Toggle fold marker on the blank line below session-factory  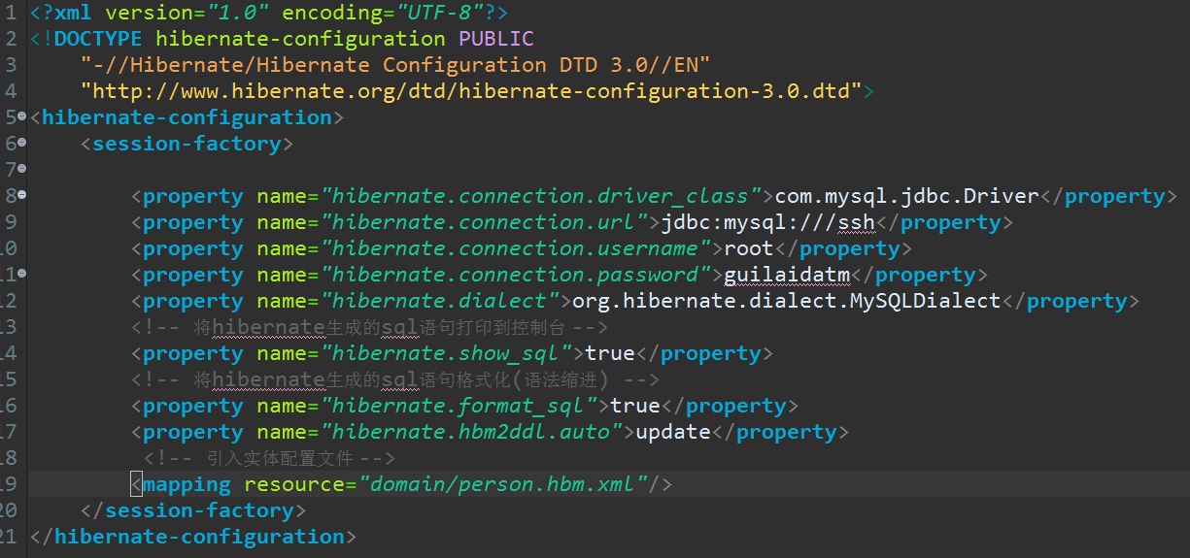click(22, 168)
